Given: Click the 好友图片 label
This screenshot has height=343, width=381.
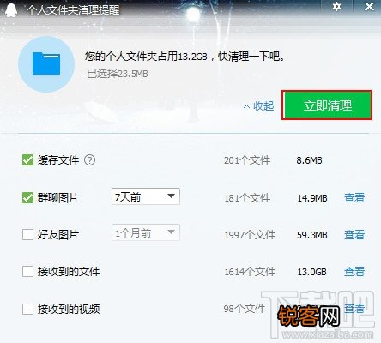Looking at the screenshot, I should pyautogui.click(x=58, y=235).
